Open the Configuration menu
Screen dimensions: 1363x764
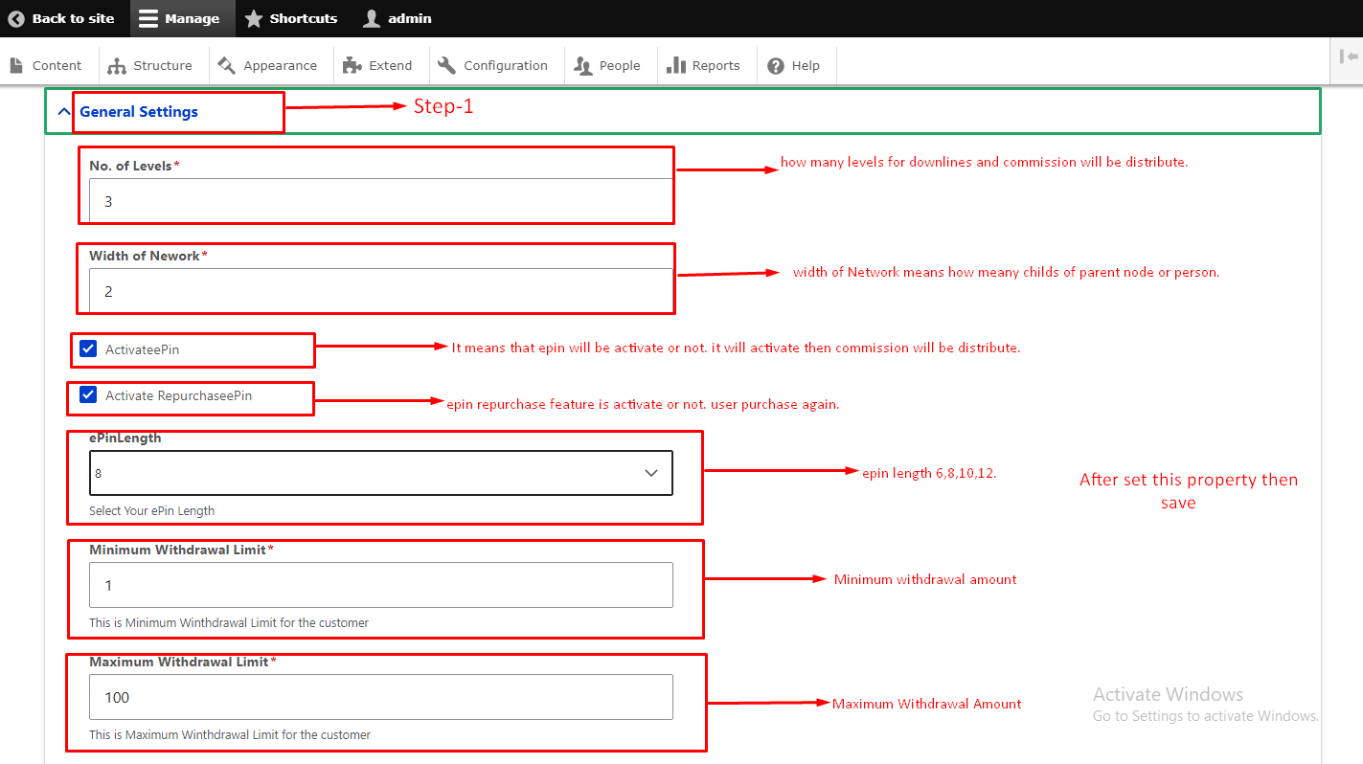[x=494, y=65]
